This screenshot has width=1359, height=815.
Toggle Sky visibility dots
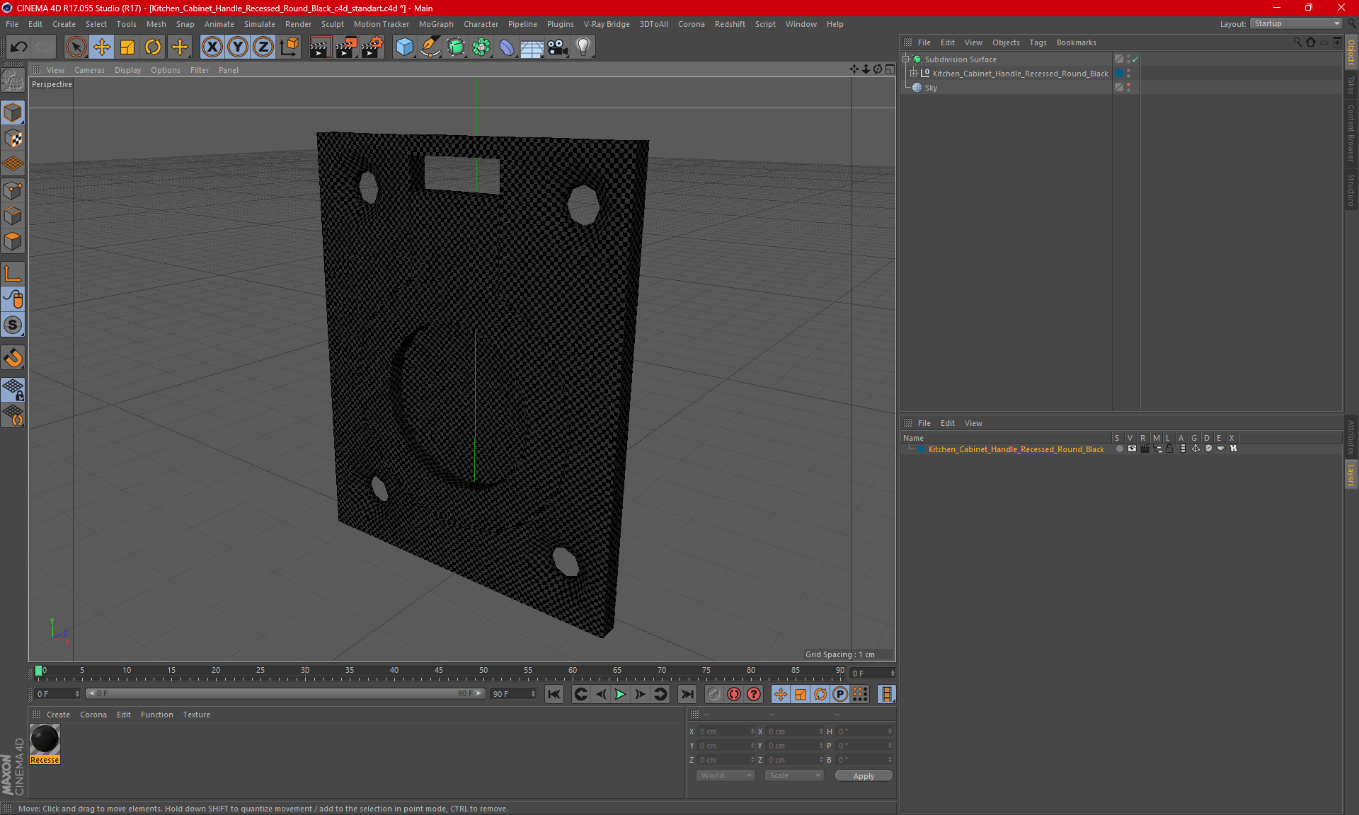pyautogui.click(x=1128, y=87)
